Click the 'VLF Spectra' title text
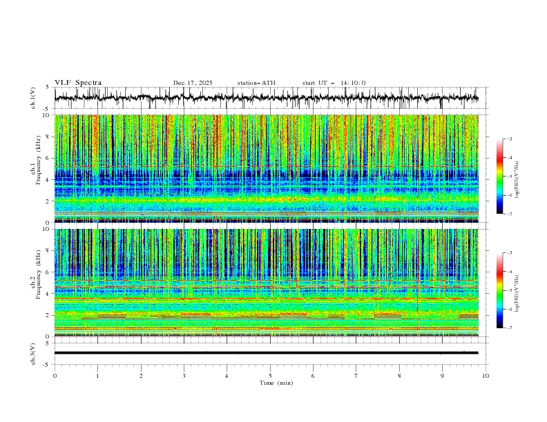This screenshot has width=547, height=422. pyautogui.click(x=78, y=83)
